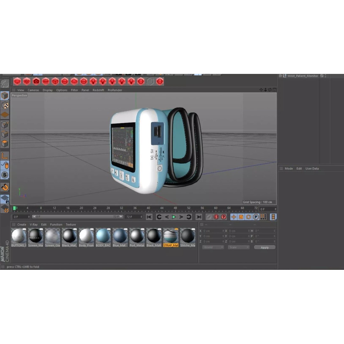Select the Texture mode checkerboard cube icon
344x344 pixels.
5,105
